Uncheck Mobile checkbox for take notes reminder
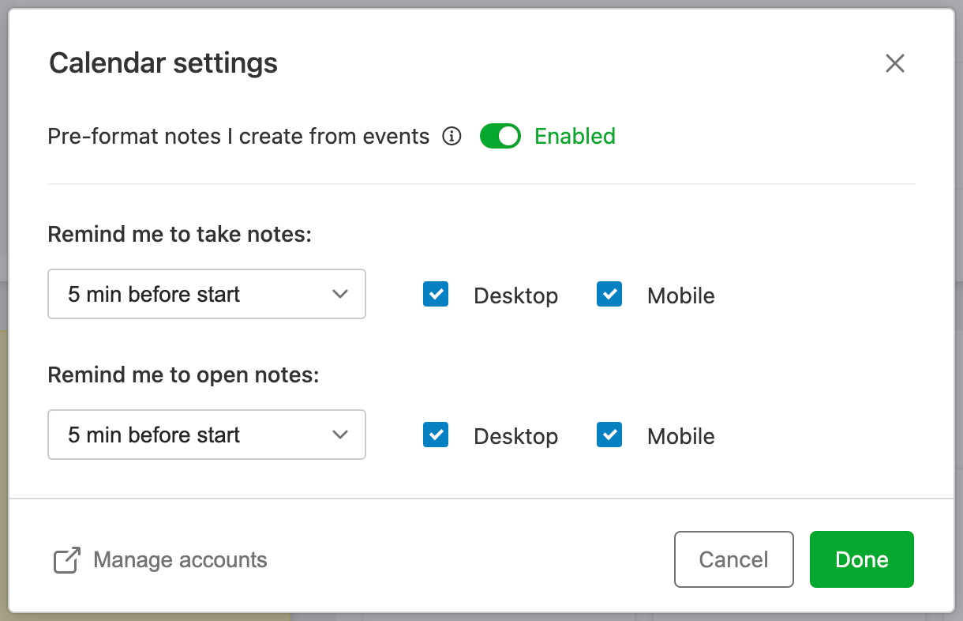 (609, 295)
